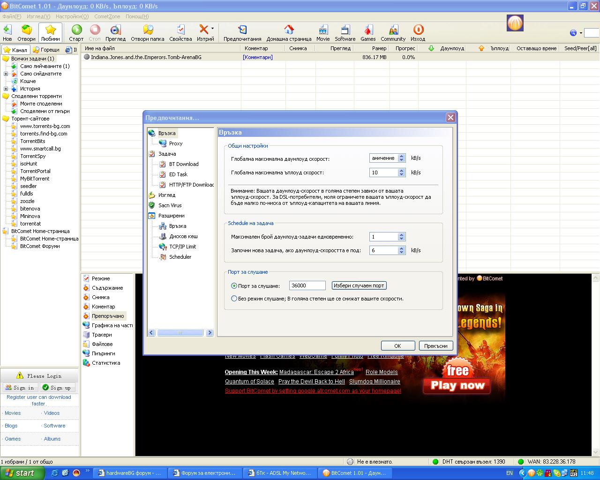
Task: Open toolbar search engine dropdown arrow
Action: coord(581,33)
